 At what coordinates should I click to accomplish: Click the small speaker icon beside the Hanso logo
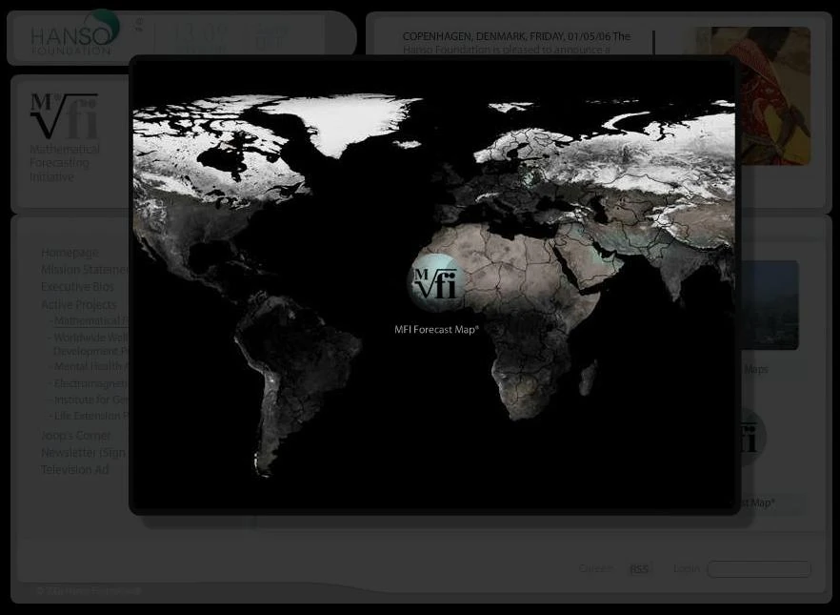coord(139,24)
